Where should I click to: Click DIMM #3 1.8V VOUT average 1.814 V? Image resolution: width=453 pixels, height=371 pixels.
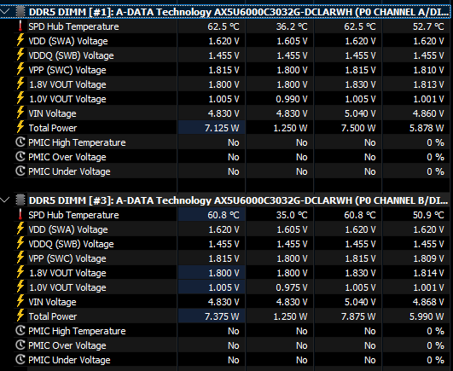pos(428,273)
